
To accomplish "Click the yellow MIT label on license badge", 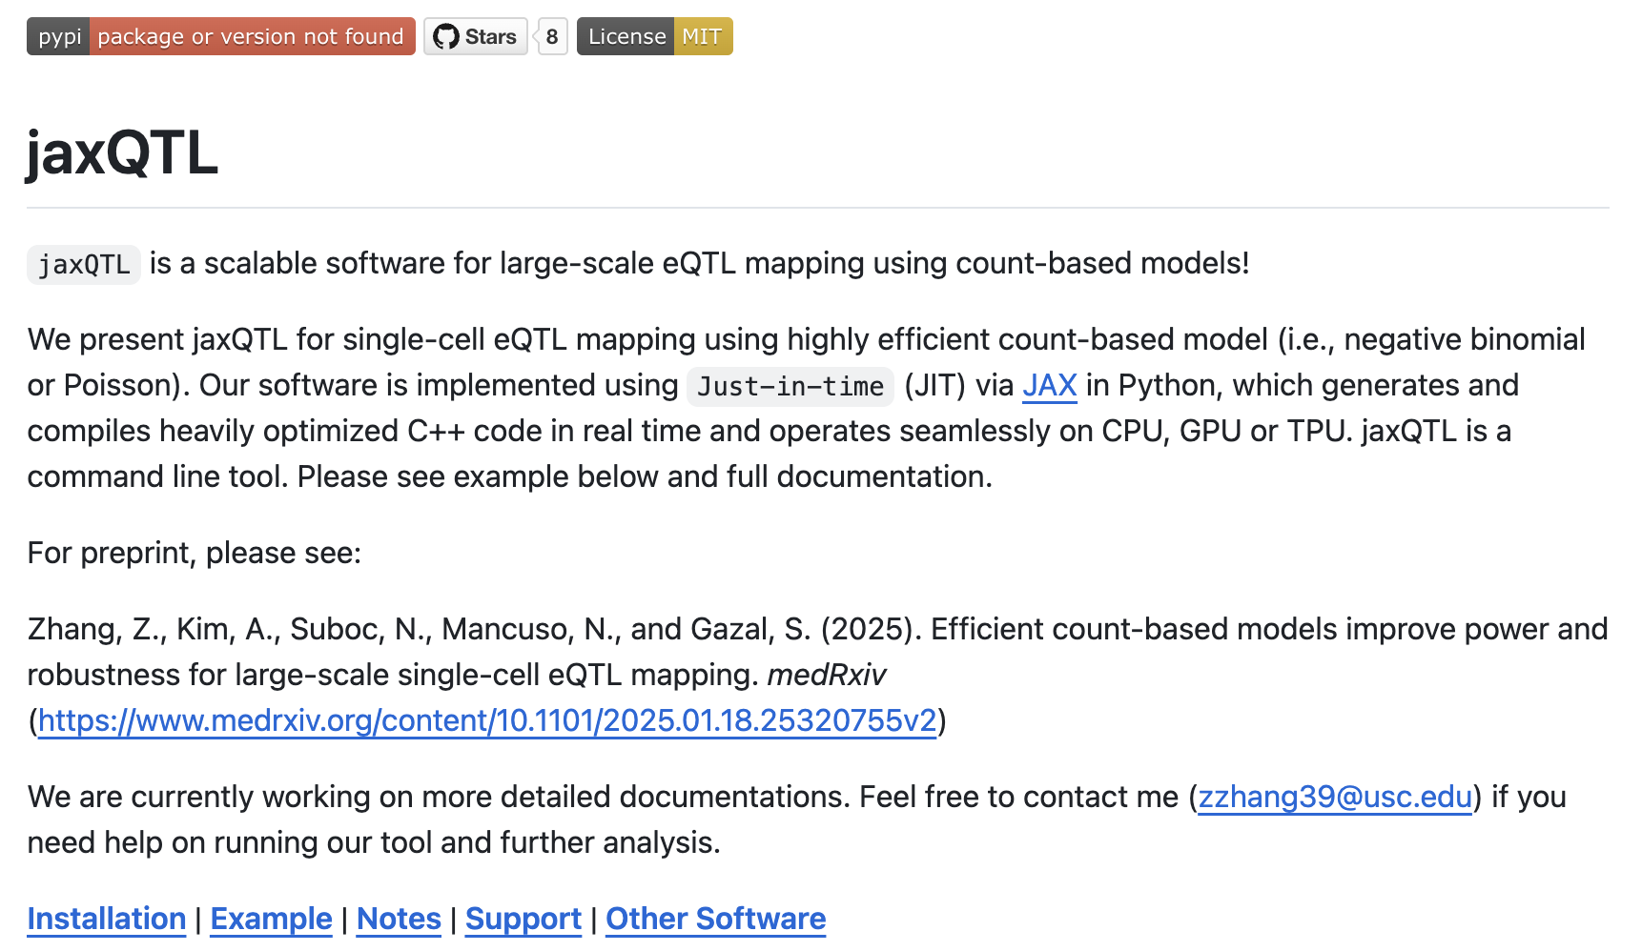I will click(x=703, y=36).
